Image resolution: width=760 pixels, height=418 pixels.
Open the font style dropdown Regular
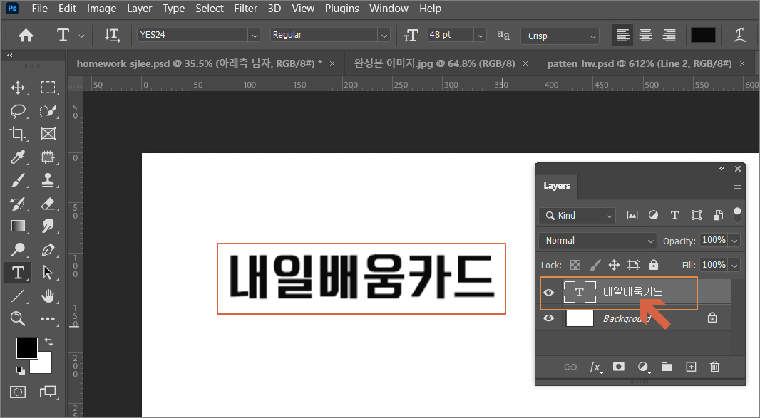(384, 36)
